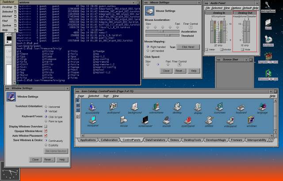
Task: Open the Options menu in Audio Panel
Action: click(237, 8)
